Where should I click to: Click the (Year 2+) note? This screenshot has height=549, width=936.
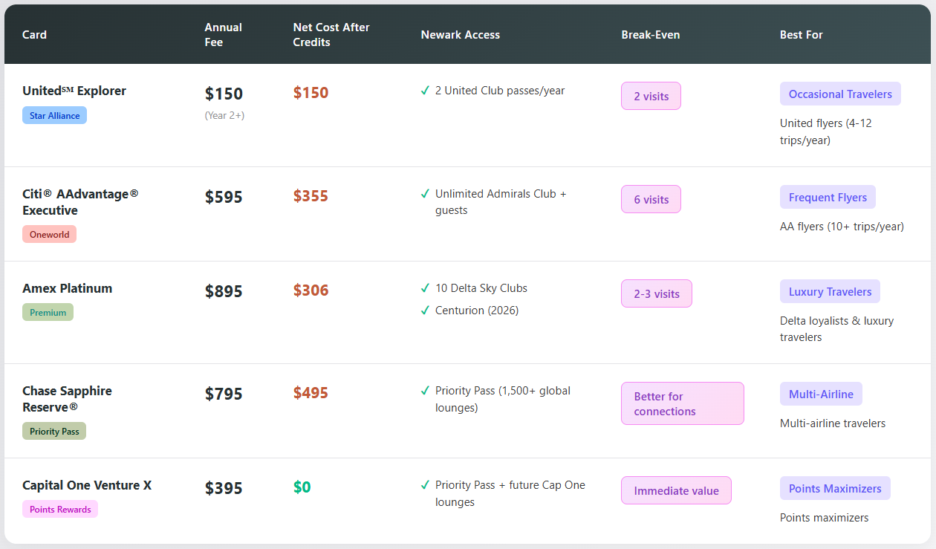(224, 115)
